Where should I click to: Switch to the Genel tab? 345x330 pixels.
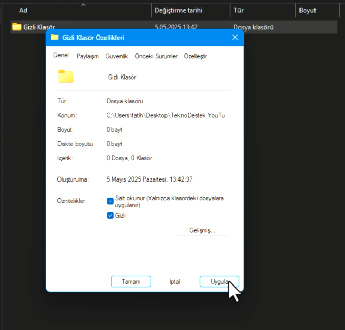point(61,56)
